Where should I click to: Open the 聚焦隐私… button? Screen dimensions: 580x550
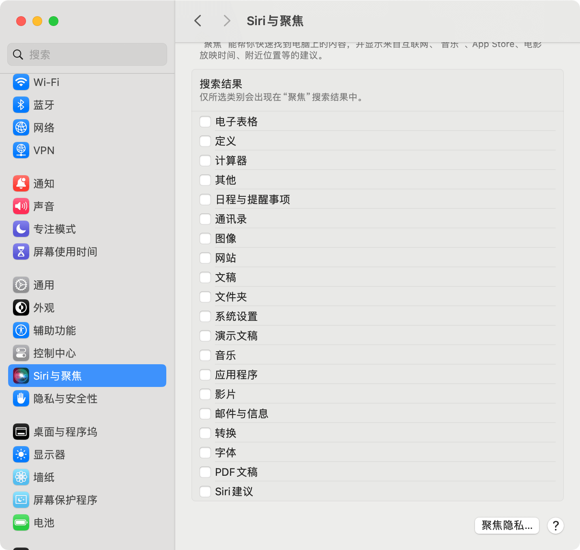[507, 526]
